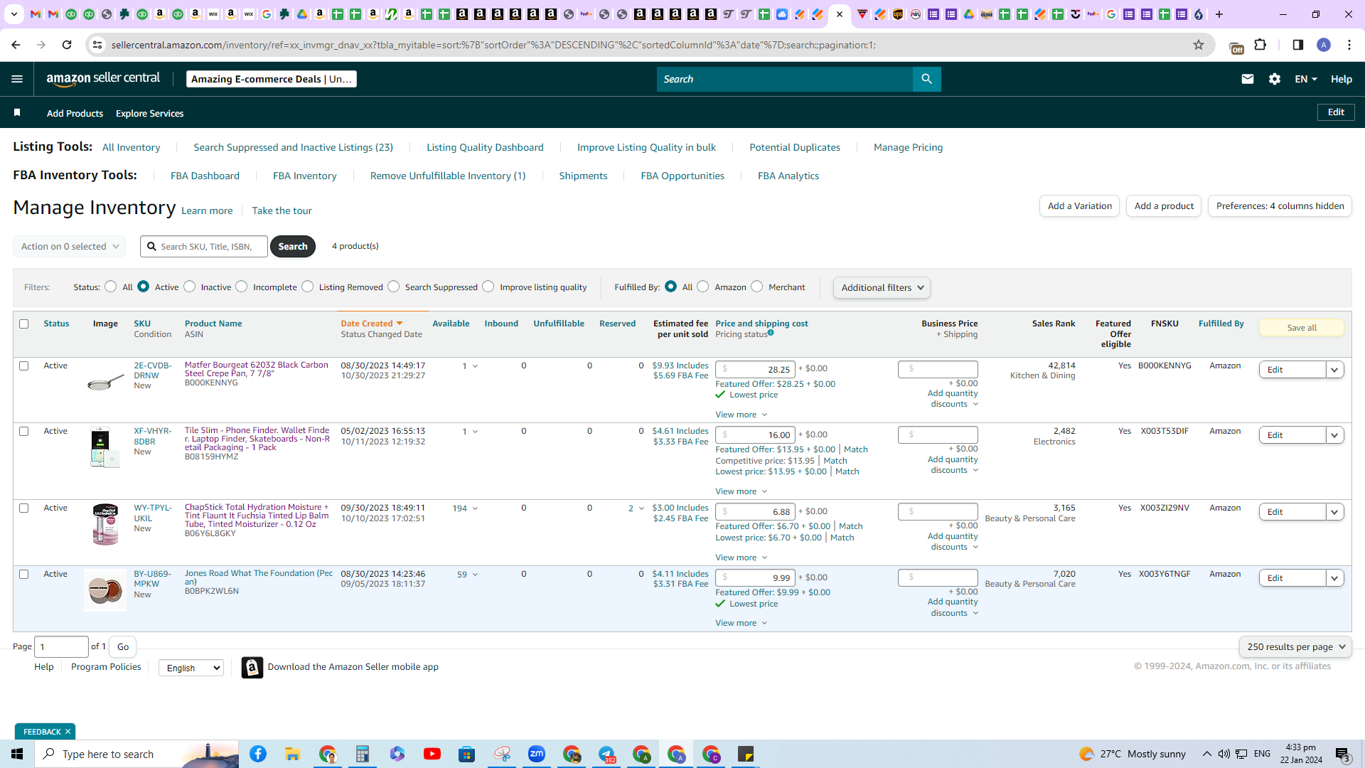The width and height of the screenshot is (1365, 768).
Task: Open the 250 results per page dropdown
Action: (x=1295, y=647)
